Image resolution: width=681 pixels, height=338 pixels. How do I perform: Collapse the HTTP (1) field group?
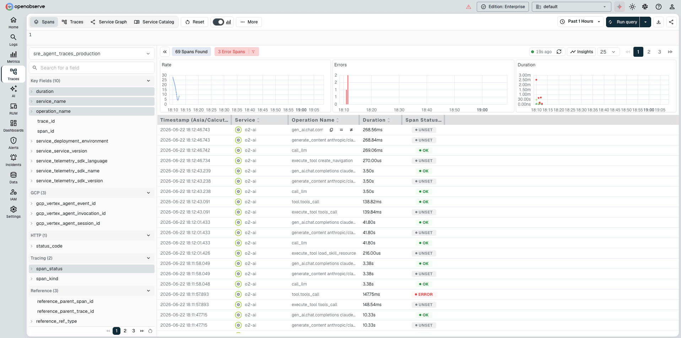148,236
